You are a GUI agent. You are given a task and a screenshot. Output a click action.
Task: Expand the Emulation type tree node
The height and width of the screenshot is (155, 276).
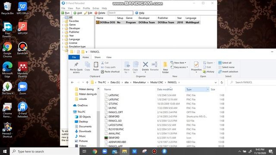click(63, 47)
